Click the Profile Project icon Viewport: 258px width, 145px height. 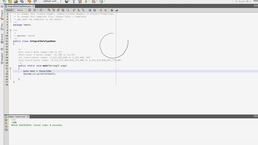[x=101, y=1]
